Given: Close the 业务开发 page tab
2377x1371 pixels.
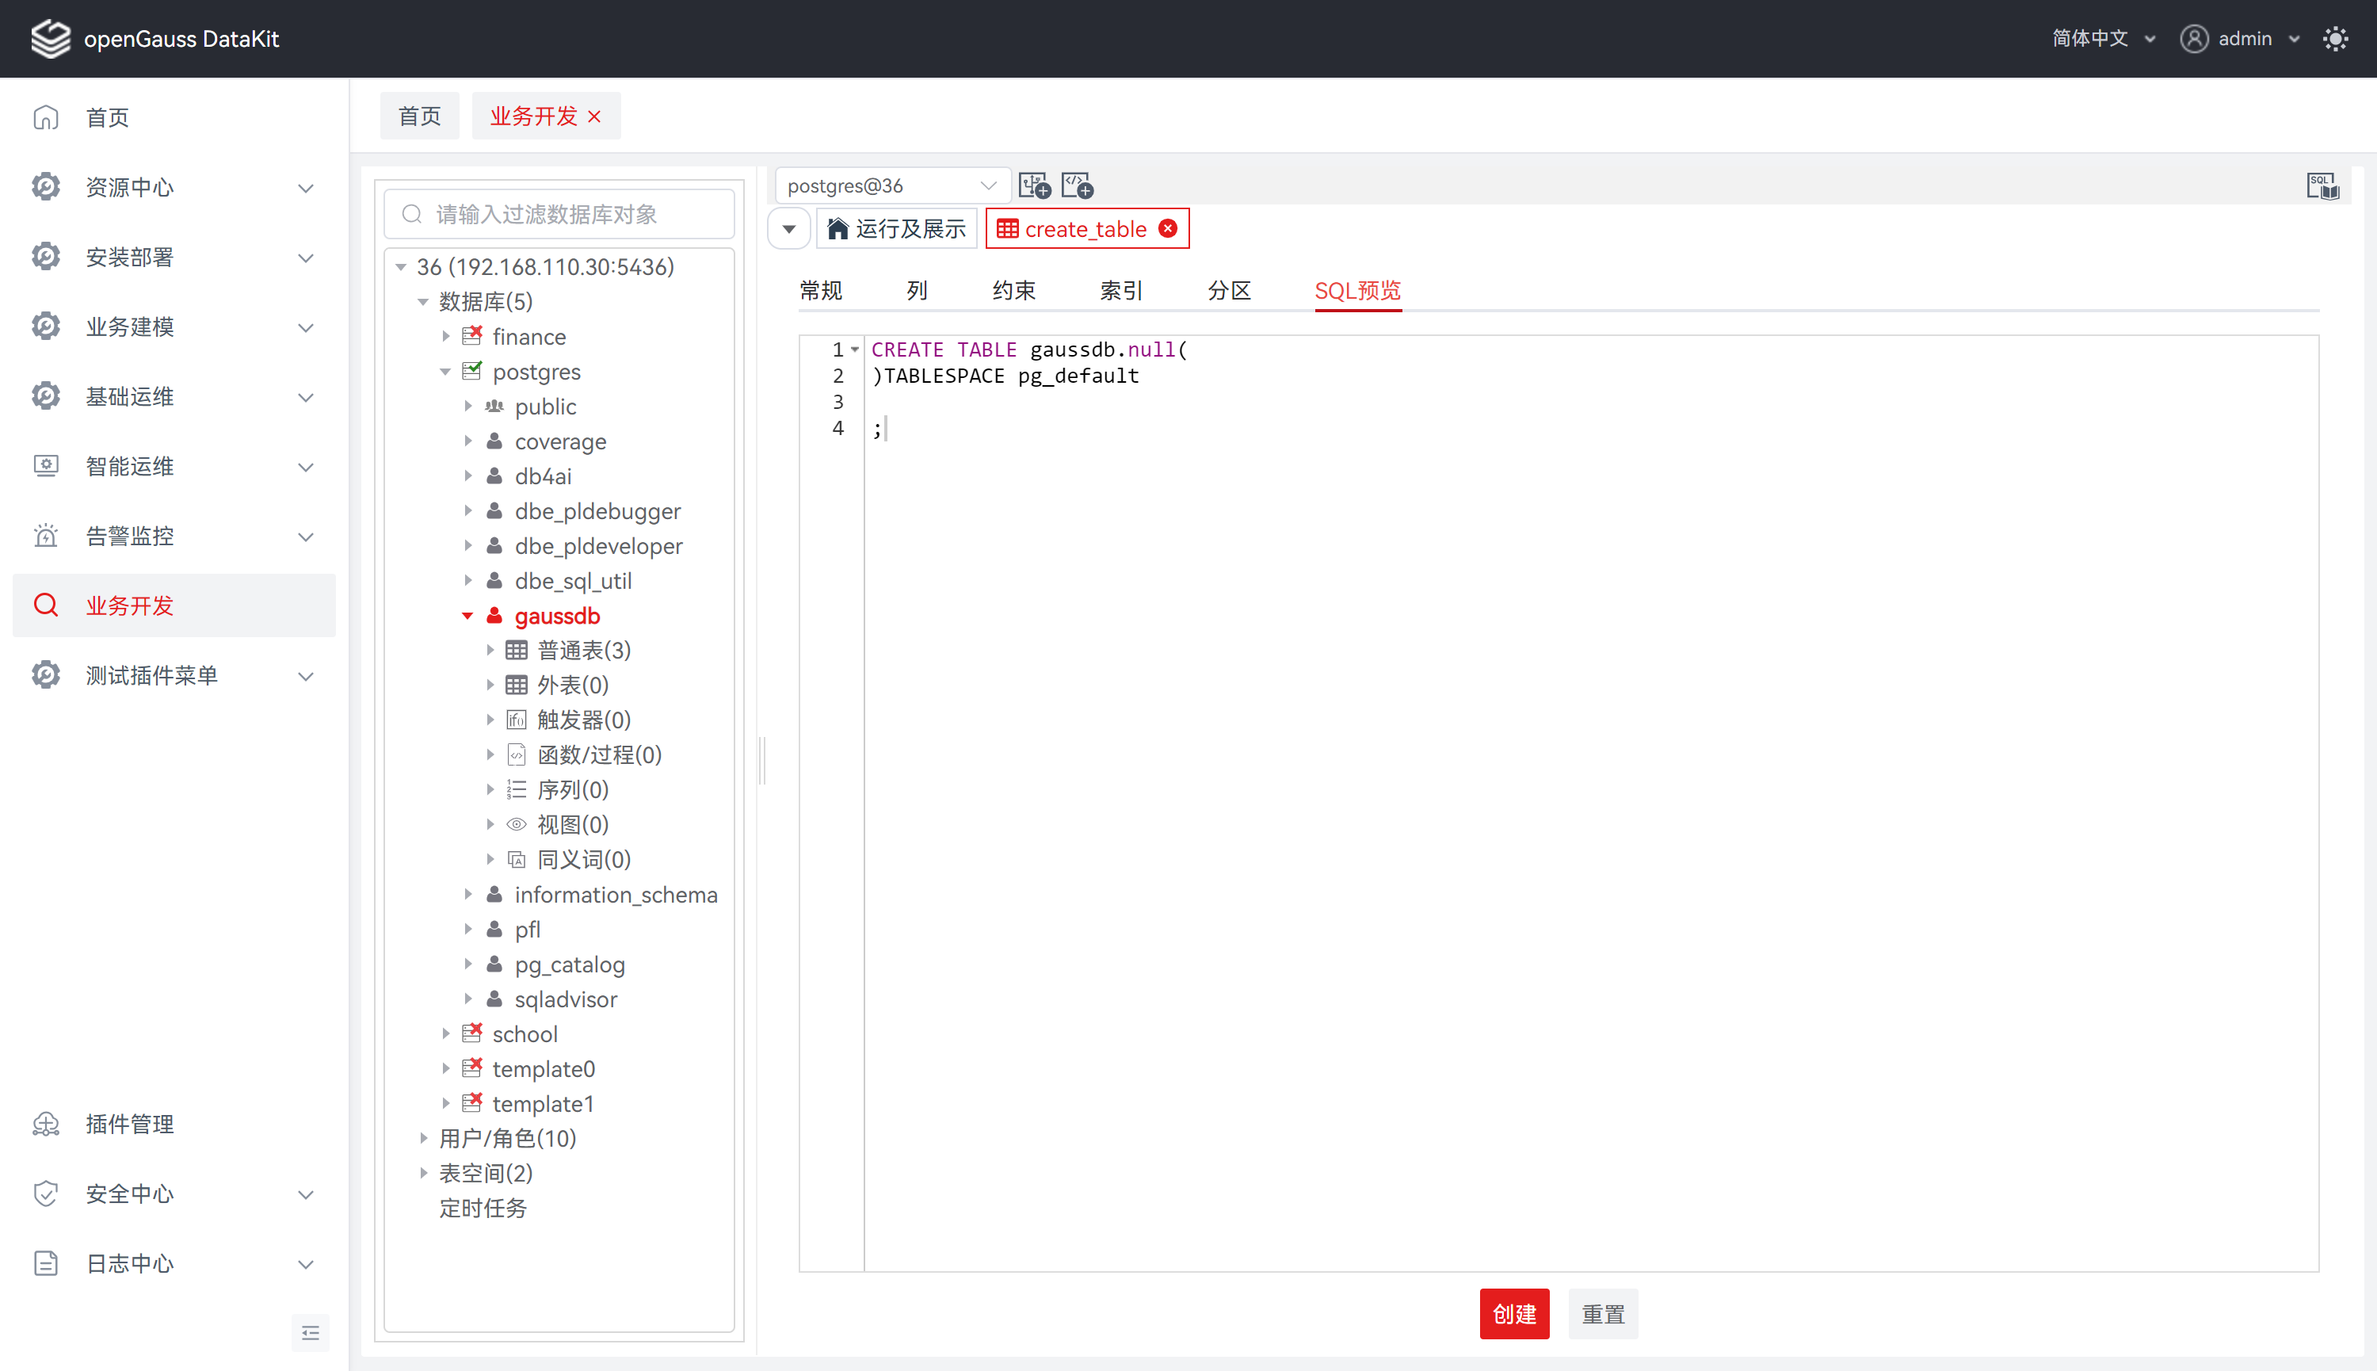Looking at the screenshot, I should [594, 116].
